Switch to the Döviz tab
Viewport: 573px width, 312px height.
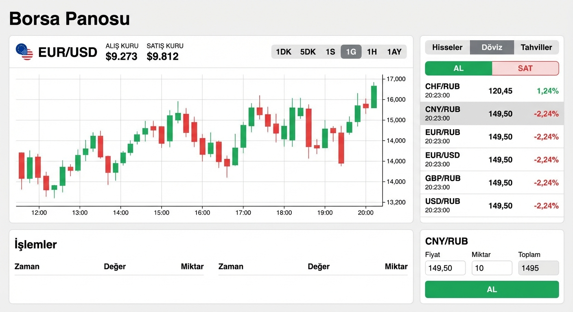(x=492, y=48)
